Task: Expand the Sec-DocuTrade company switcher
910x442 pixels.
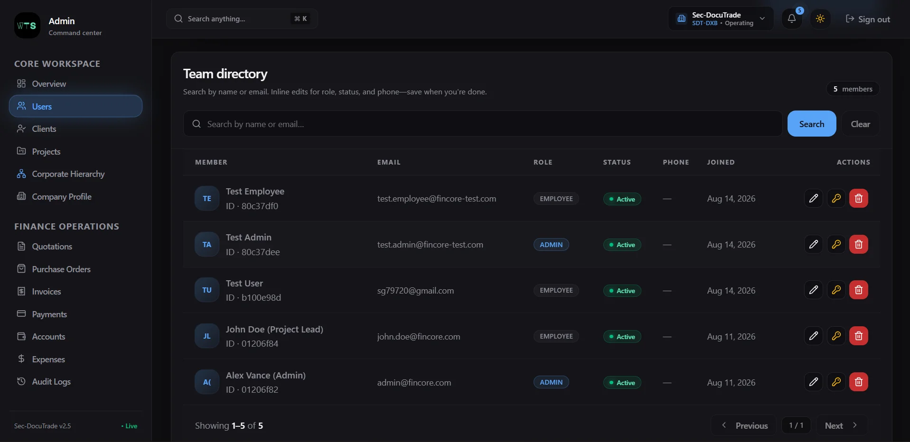Action: click(721, 19)
